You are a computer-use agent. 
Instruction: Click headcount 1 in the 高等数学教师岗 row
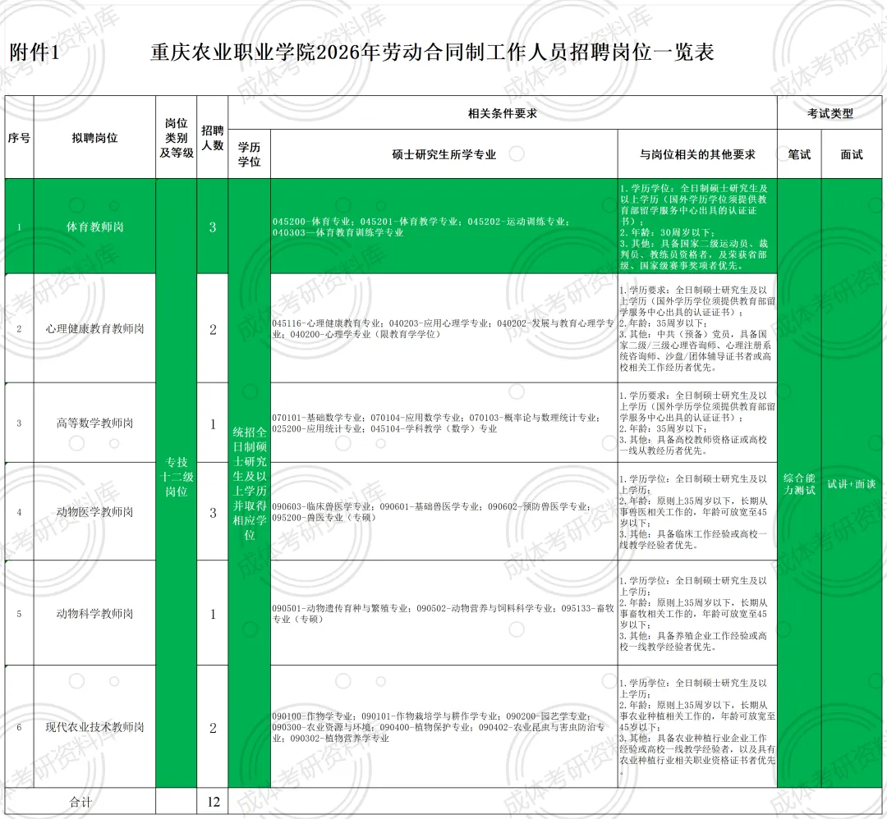[x=213, y=423]
